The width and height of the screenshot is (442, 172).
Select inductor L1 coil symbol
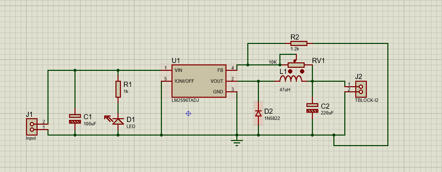pyautogui.click(x=291, y=79)
